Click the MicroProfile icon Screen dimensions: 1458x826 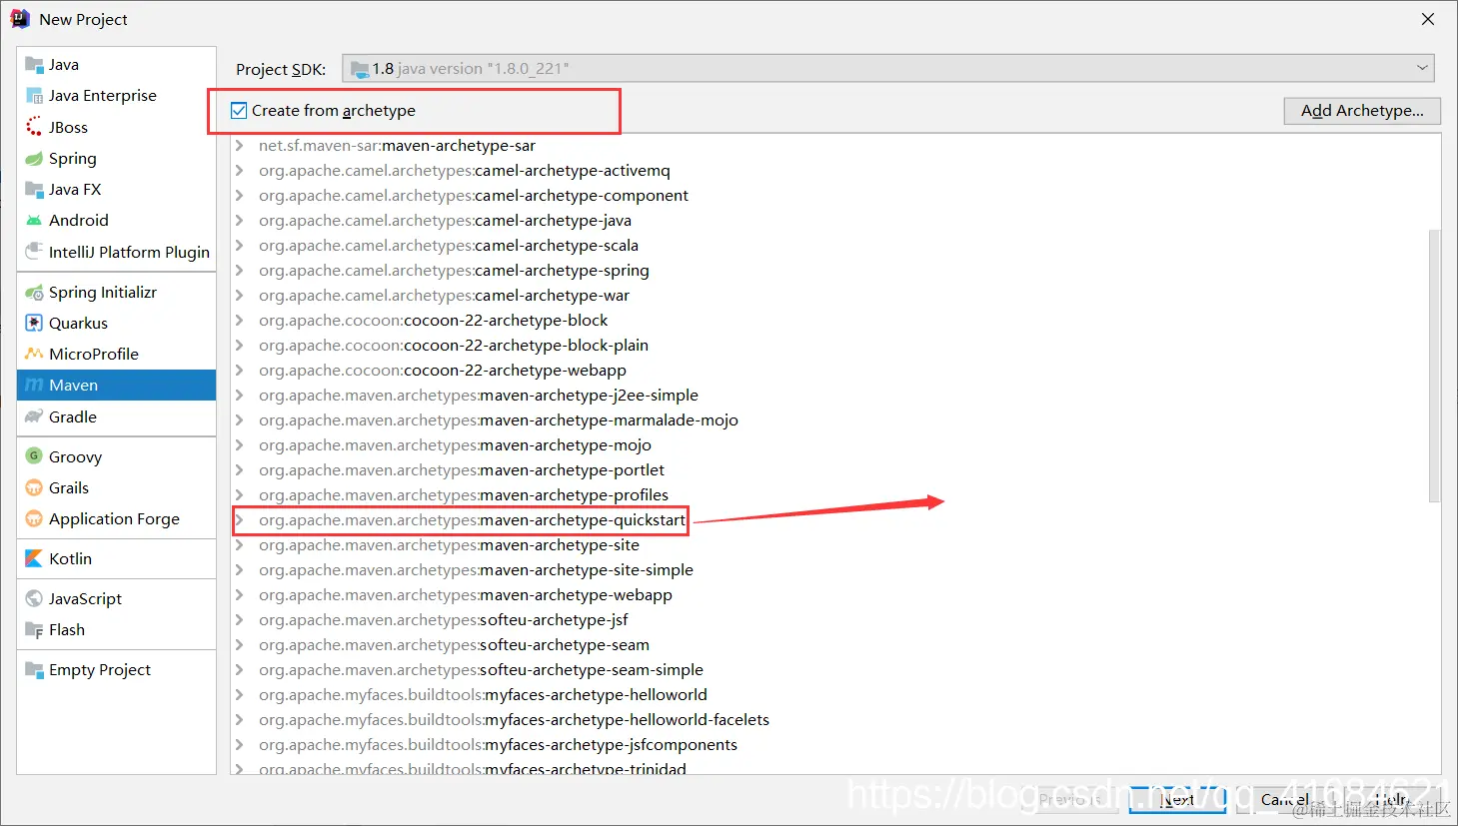click(x=34, y=354)
